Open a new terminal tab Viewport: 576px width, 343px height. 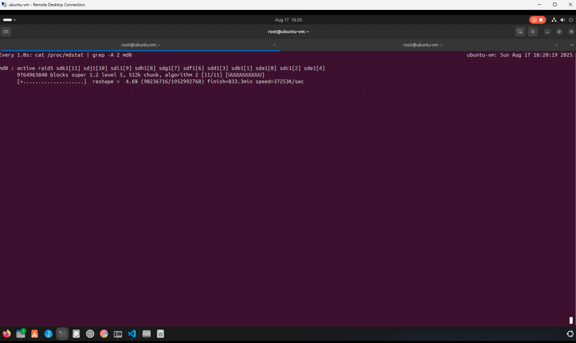[x=6, y=32]
